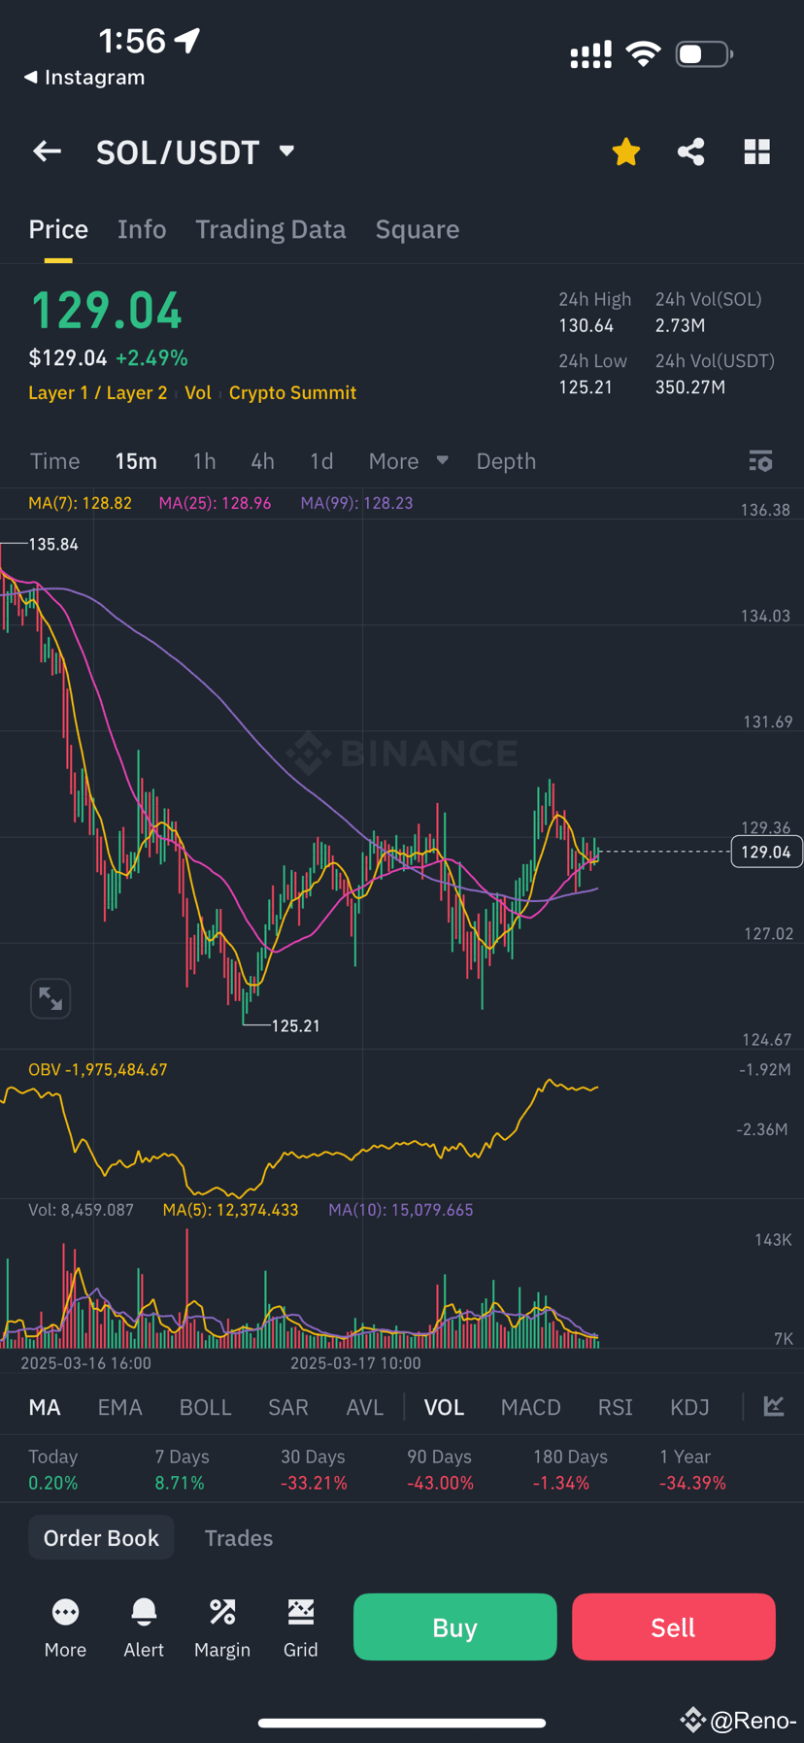Tap the back arrow icon
804x1743 pixels.
[47, 151]
